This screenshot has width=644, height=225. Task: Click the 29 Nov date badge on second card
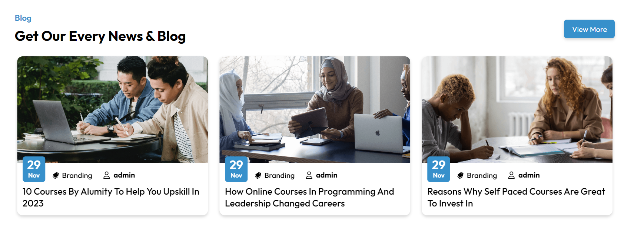tap(236, 169)
